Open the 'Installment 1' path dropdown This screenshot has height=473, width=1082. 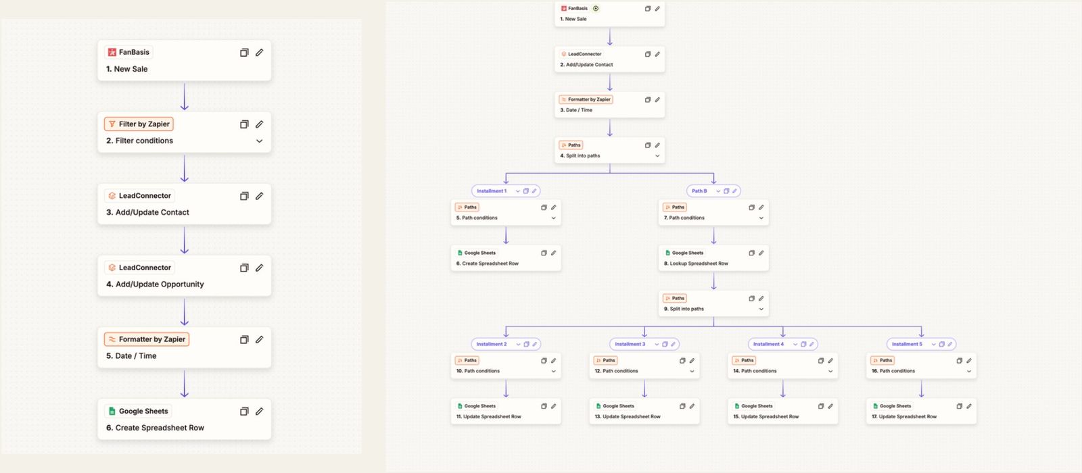[518, 191]
